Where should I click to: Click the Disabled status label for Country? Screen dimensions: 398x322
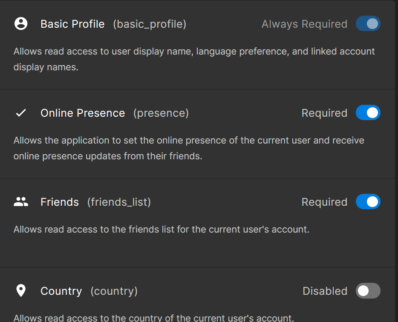tap(325, 291)
